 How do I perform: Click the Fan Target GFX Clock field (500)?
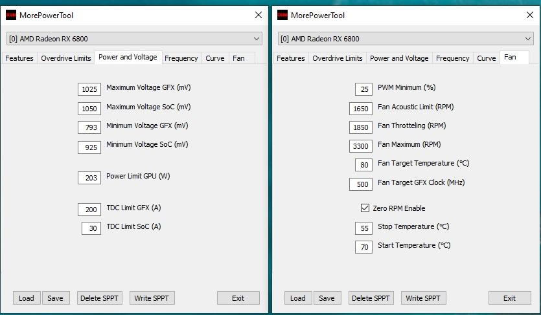point(361,184)
